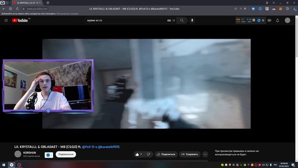Screen dimensions: 298x168
Task: Click the blue circular icon in stats widget
Action: (x=259, y=21)
